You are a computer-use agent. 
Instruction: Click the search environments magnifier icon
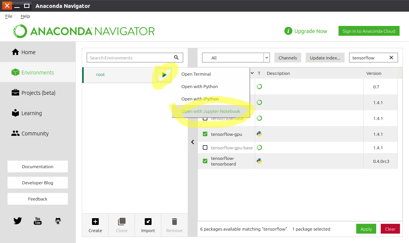[176, 58]
